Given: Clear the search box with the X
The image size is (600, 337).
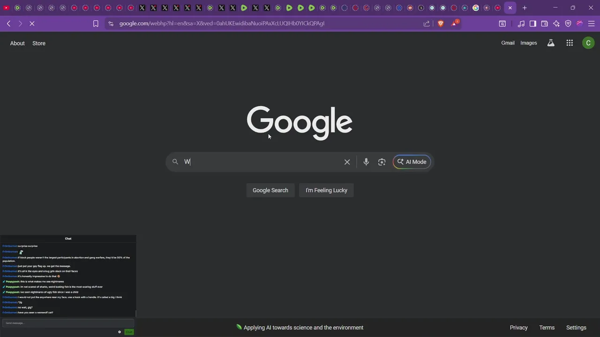Looking at the screenshot, I should click(347, 162).
